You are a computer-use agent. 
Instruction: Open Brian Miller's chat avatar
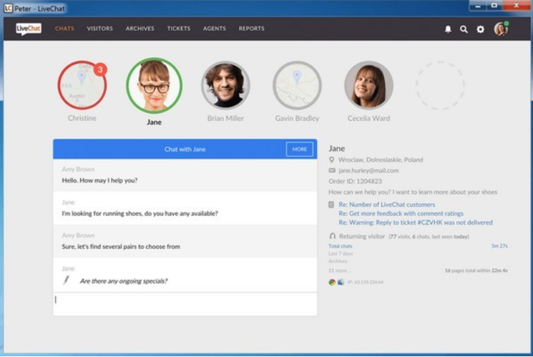[225, 85]
